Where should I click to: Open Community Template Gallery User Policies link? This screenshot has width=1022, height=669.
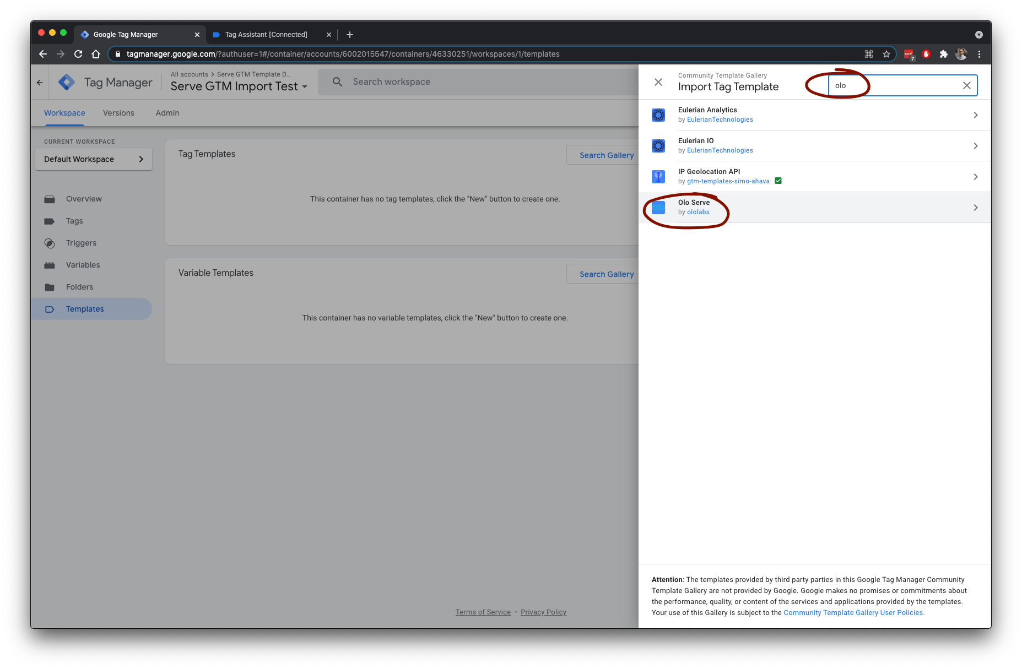click(854, 612)
